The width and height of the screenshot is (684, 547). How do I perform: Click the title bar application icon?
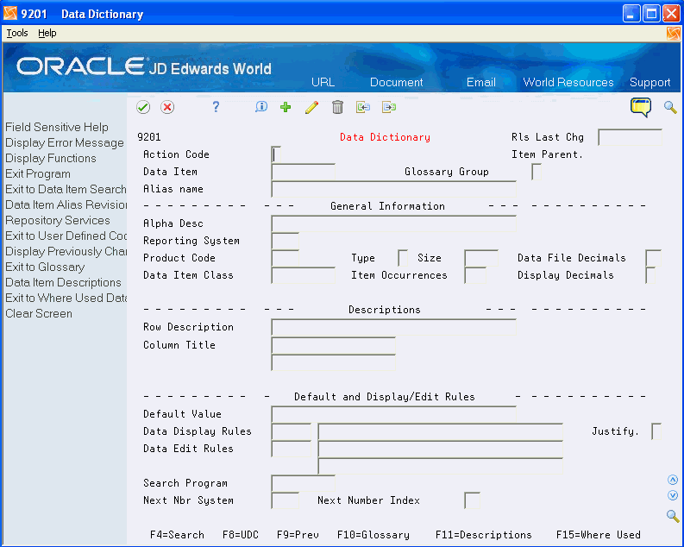[10, 14]
